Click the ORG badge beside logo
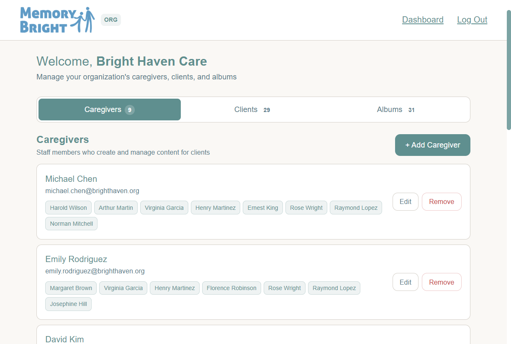This screenshot has width=511, height=344. tap(111, 20)
